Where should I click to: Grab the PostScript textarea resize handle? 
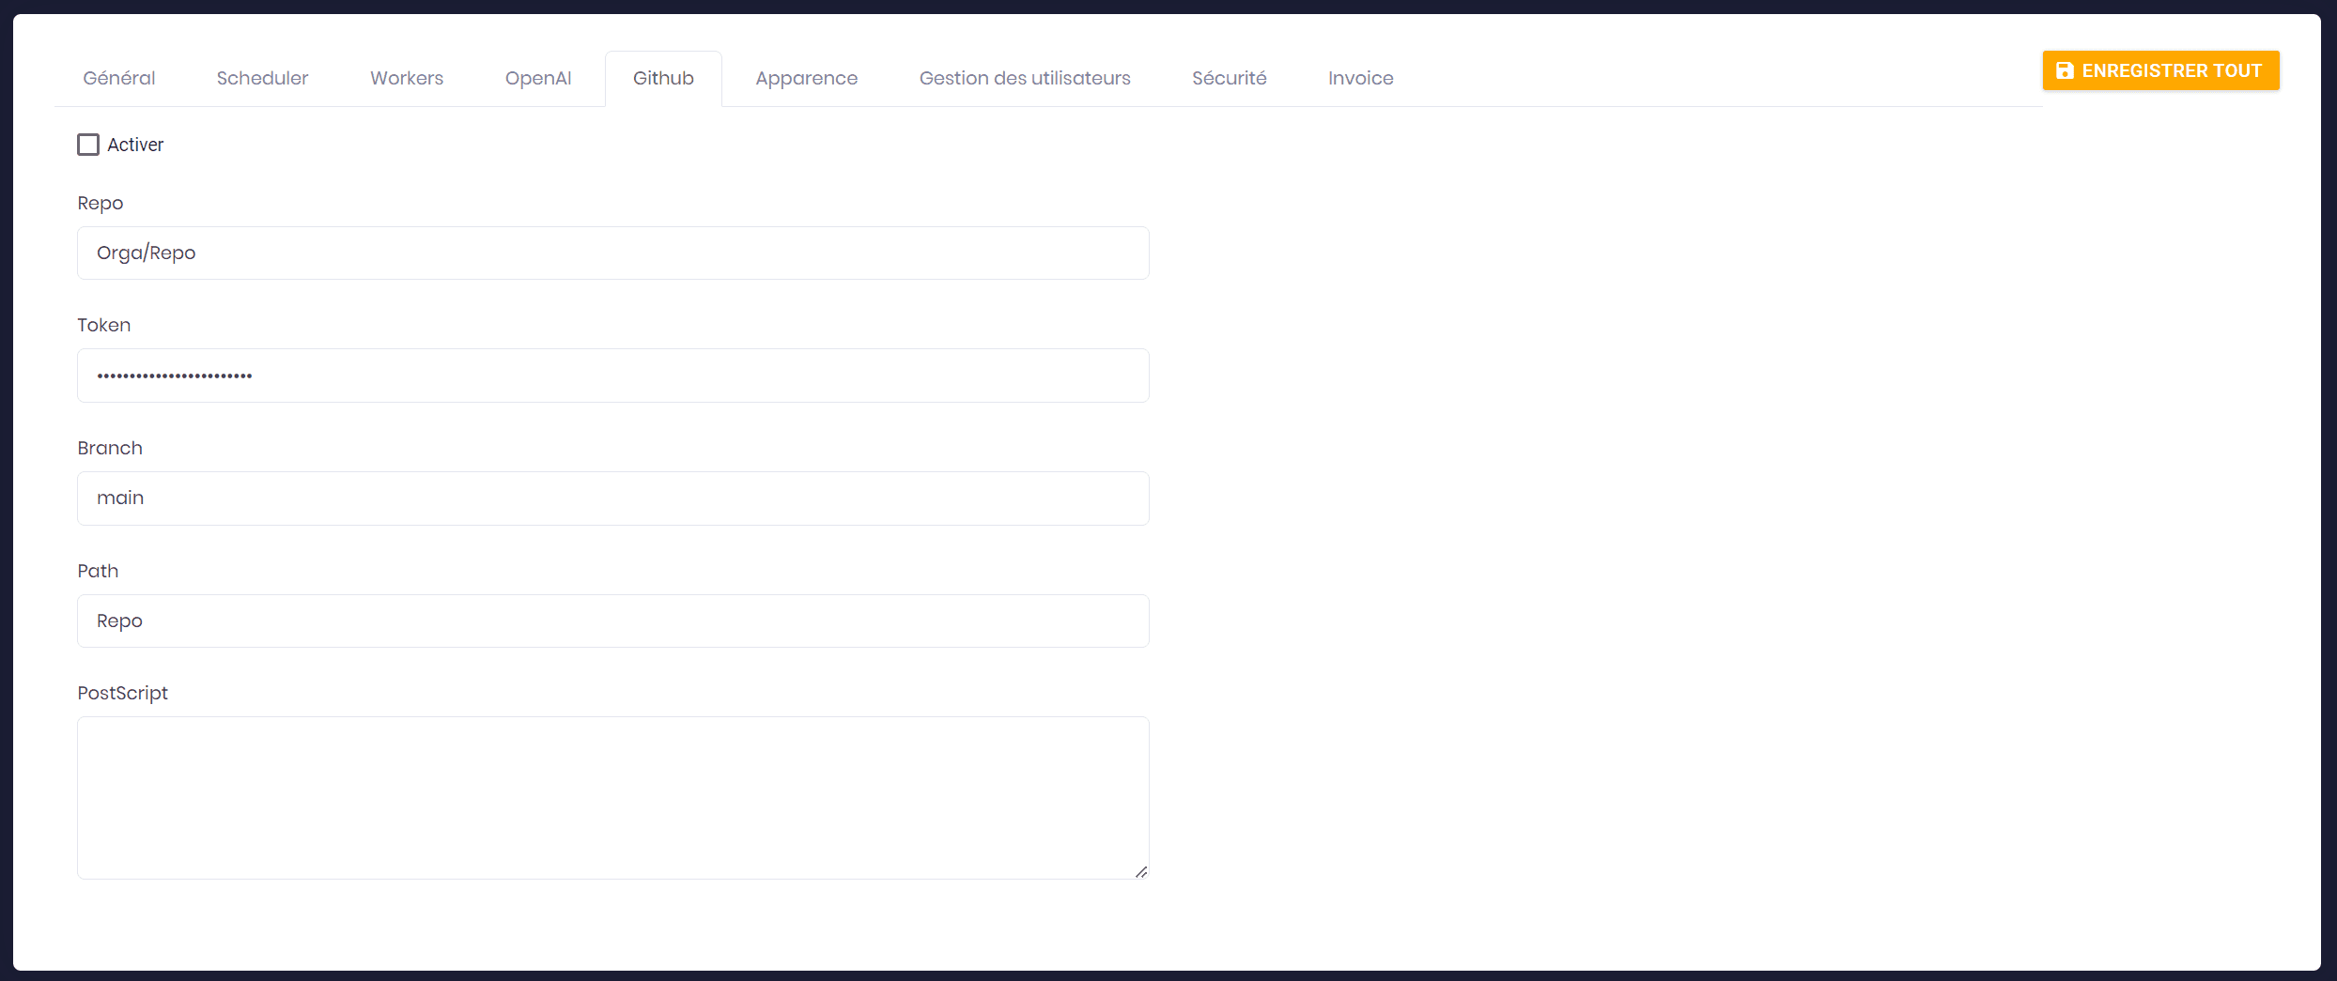(x=1141, y=872)
